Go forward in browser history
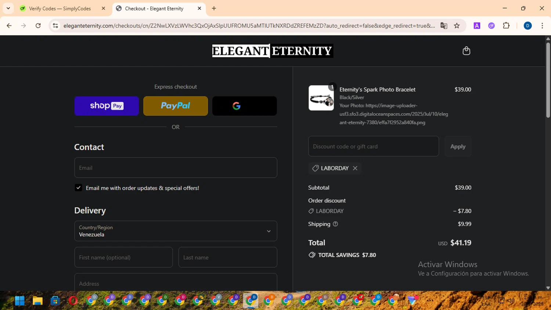The width and height of the screenshot is (551, 310). [24, 26]
